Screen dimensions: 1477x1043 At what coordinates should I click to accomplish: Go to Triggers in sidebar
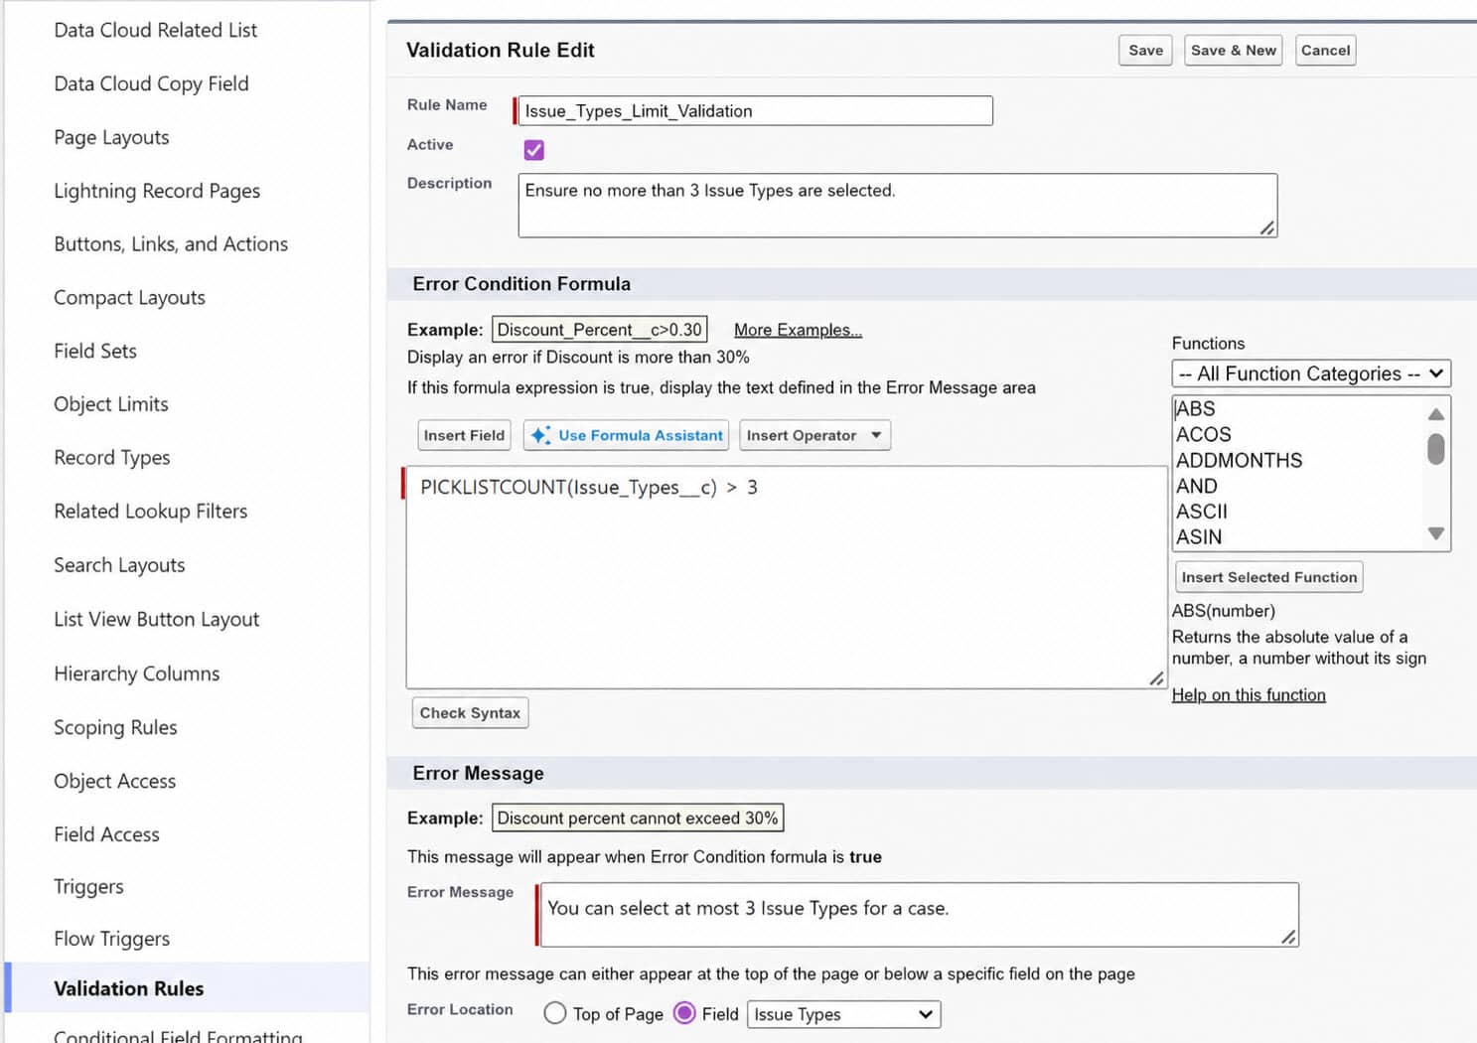[x=88, y=887]
